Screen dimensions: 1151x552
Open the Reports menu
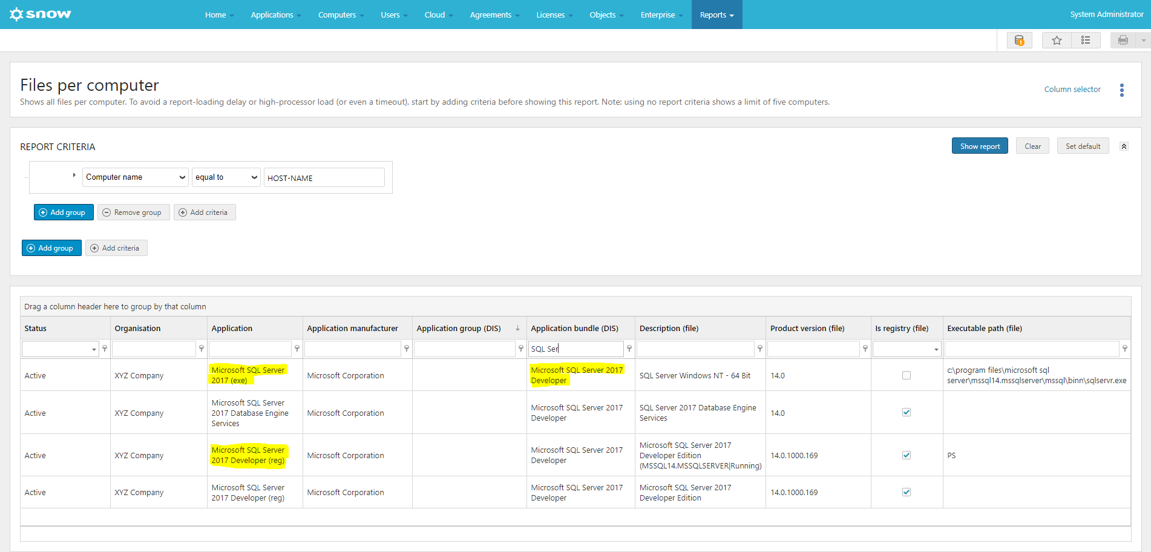(717, 15)
